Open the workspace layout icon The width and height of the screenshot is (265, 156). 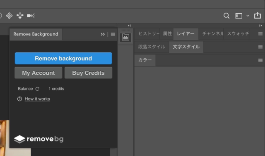[x=238, y=16]
